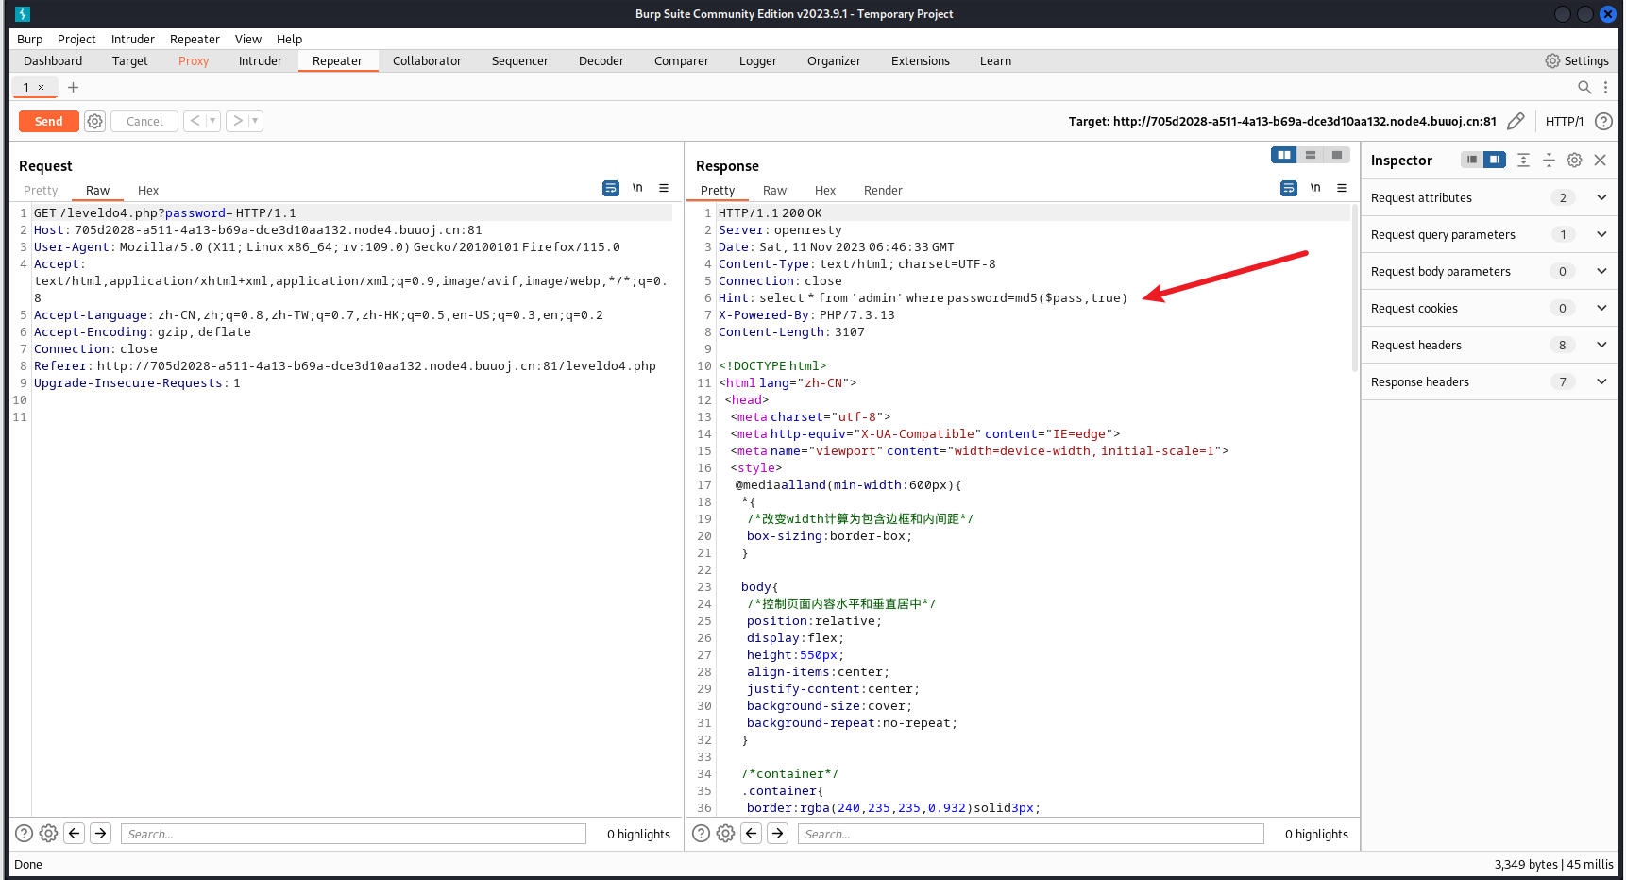Toggle response non-printable chars \n

[x=1315, y=188]
